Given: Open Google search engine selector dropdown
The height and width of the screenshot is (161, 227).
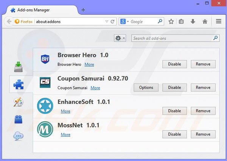Looking at the screenshot, I should 124,22.
